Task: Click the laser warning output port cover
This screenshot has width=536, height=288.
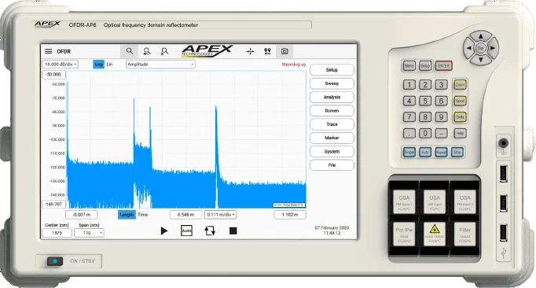Action: point(435,234)
